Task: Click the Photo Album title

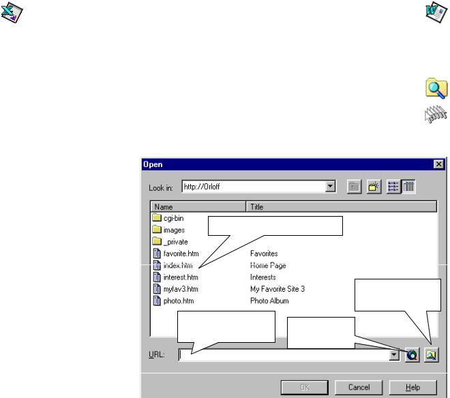Action: (x=269, y=301)
